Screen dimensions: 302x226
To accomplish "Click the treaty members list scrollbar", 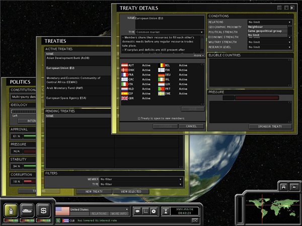I will click(x=202, y=84).
